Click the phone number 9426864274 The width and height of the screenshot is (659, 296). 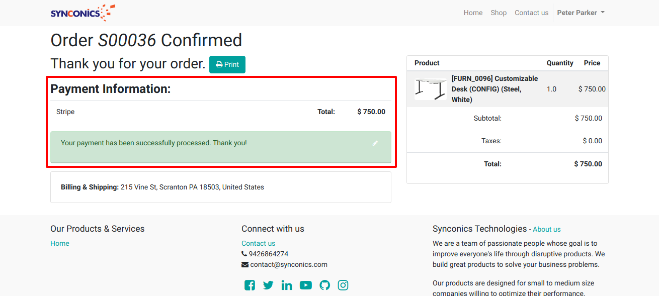[268, 254]
